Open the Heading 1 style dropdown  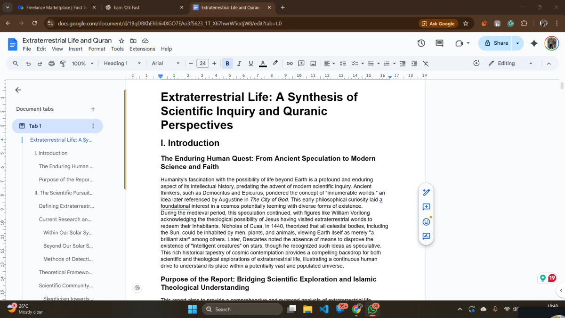[122, 64]
